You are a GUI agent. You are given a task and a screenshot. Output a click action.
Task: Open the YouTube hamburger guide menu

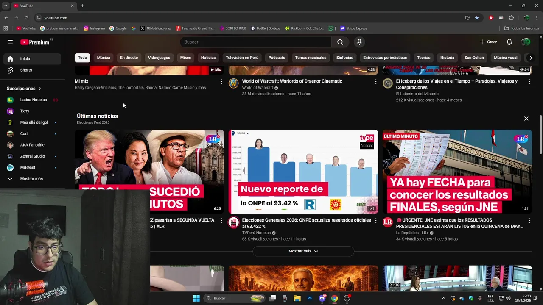[x=10, y=42]
